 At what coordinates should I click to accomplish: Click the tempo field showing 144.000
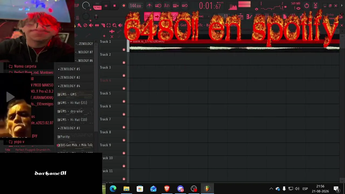point(136,6)
